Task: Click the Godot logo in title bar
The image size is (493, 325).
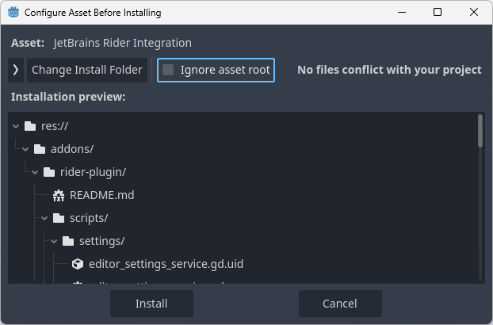Action: pyautogui.click(x=13, y=12)
